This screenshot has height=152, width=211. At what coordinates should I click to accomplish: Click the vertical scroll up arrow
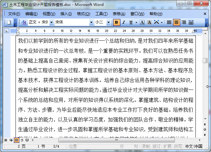[205, 33]
